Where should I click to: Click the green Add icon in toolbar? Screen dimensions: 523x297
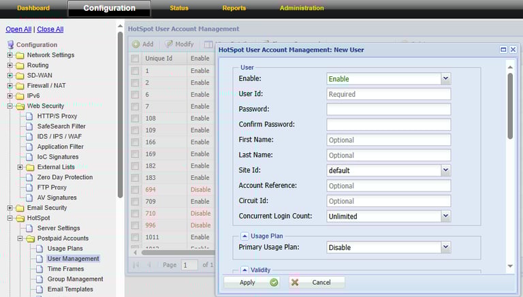(136, 44)
